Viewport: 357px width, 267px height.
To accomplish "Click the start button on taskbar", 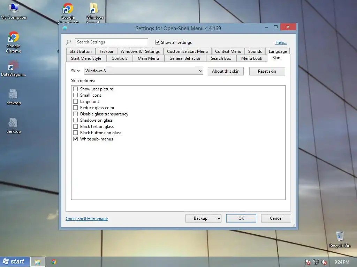I will pos(15,262).
